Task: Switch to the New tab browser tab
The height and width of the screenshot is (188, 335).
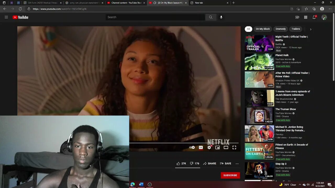Action: (x=209, y=3)
